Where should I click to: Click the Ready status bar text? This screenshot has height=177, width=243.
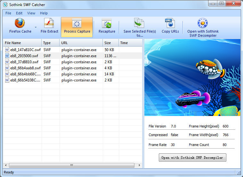(9, 172)
